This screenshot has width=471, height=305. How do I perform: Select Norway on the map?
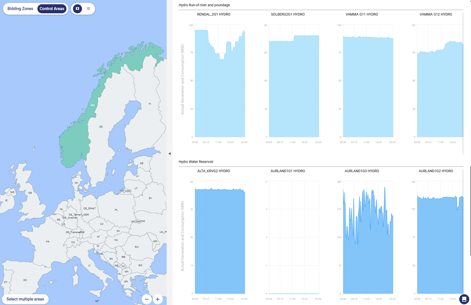click(x=75, y=140)
